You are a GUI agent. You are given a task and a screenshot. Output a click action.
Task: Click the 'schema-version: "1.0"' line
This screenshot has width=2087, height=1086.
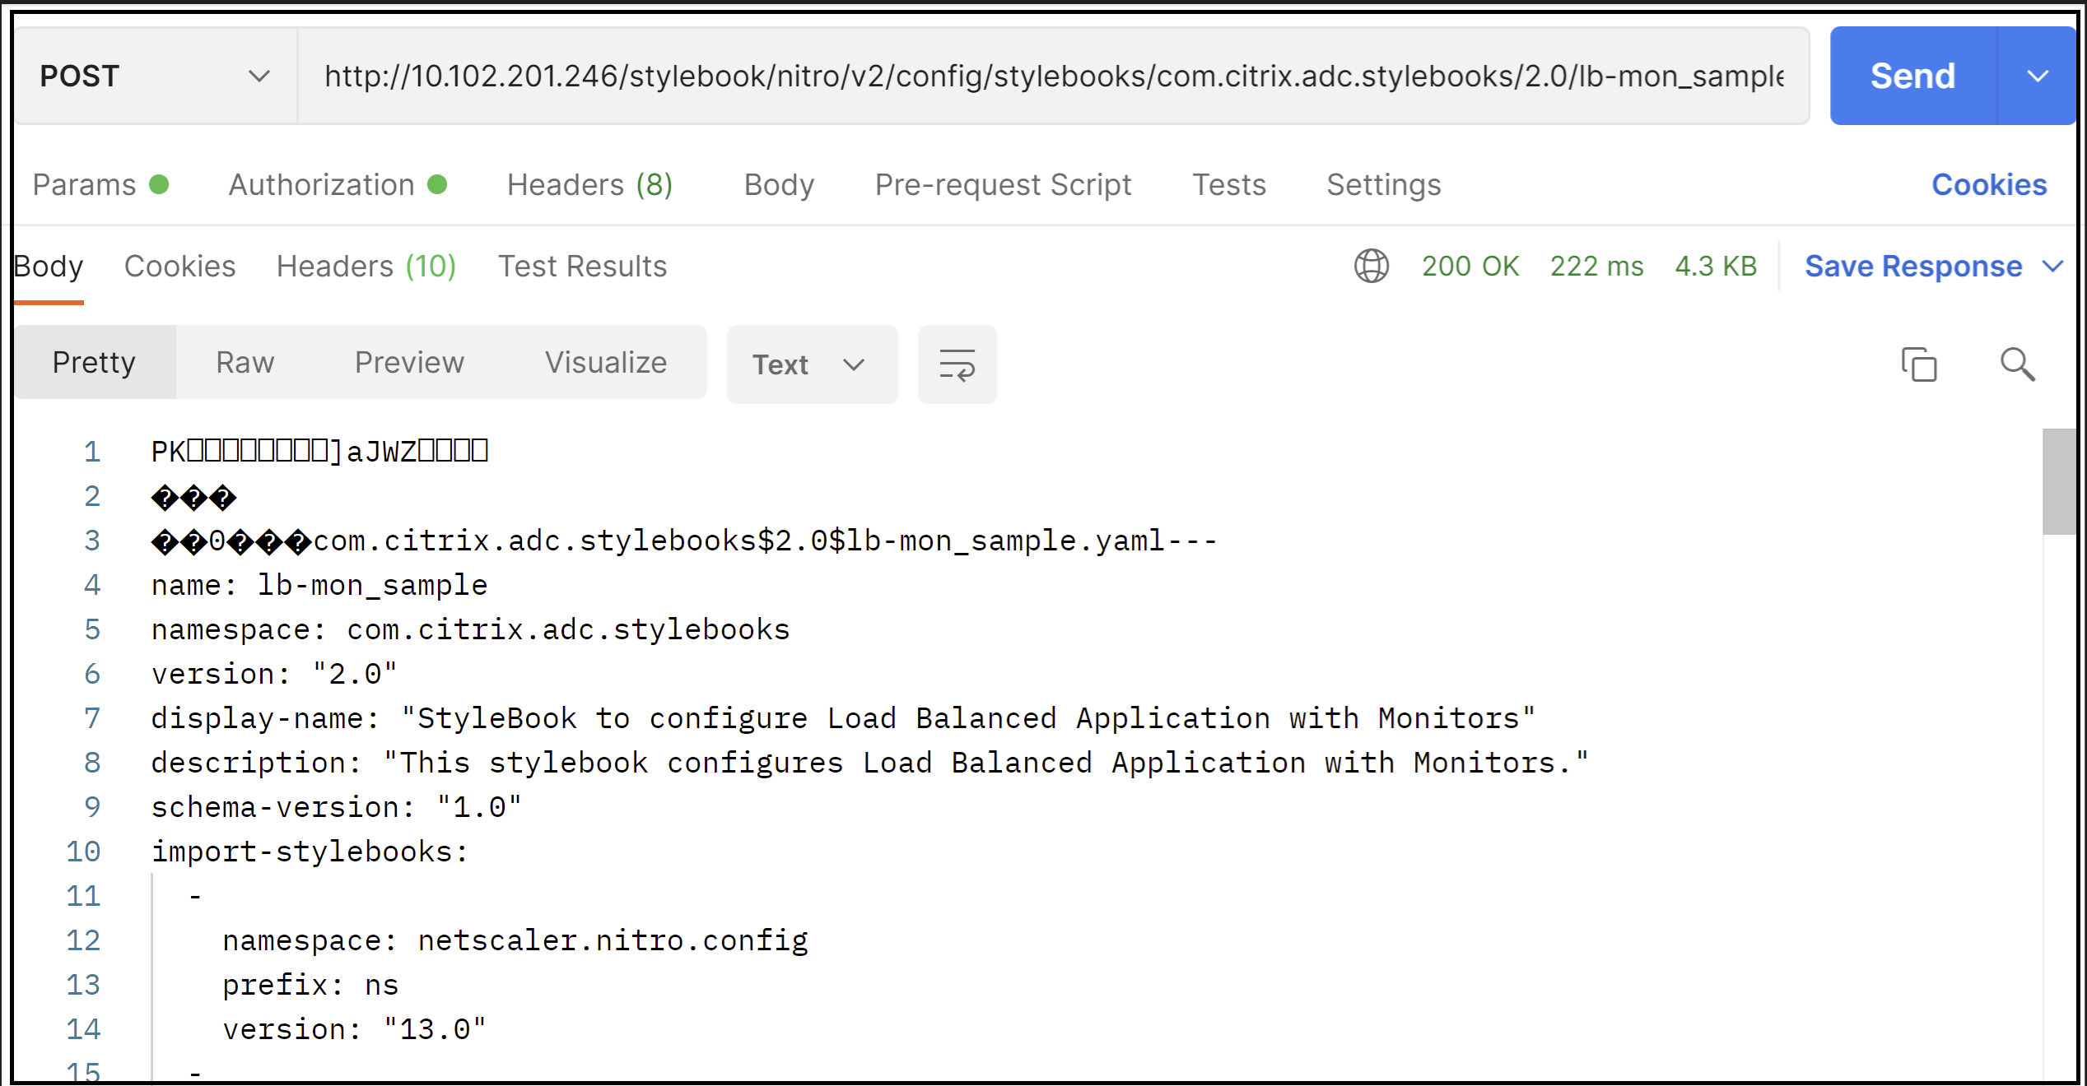point(337,807)
